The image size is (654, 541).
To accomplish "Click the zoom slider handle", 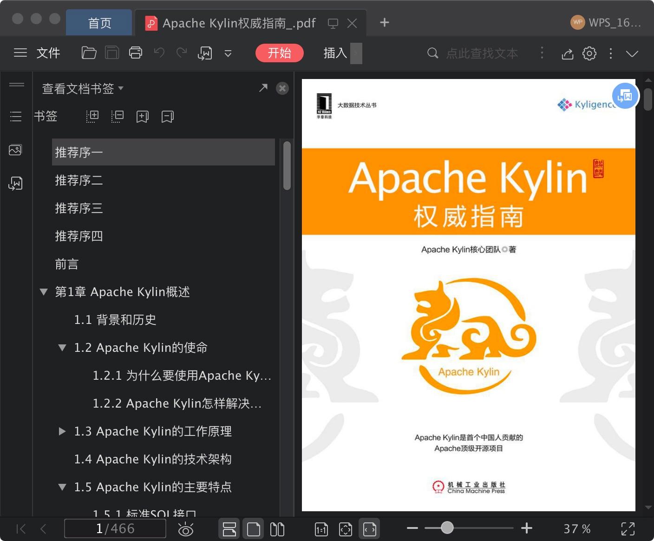I will pyautogui.click(x=447, y=528).
